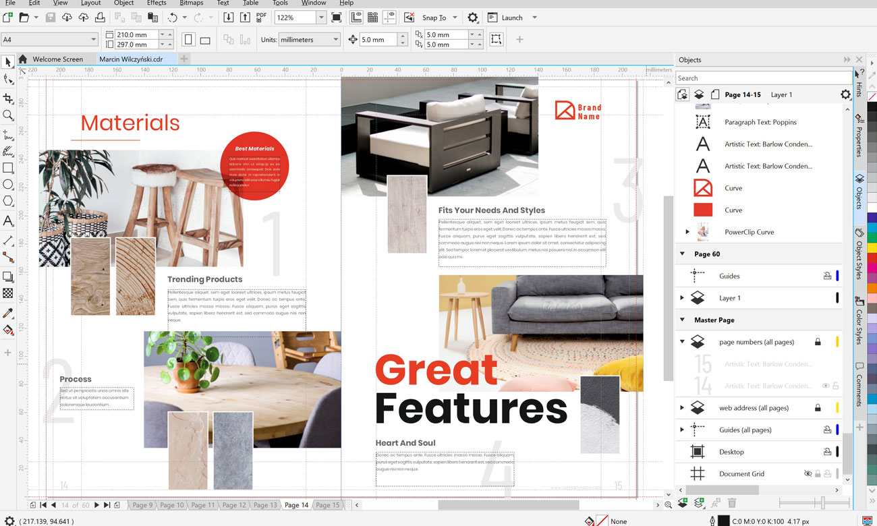Screen dimensions: 877x526
Task: Click the New document icon
Action: click(7, 18)
